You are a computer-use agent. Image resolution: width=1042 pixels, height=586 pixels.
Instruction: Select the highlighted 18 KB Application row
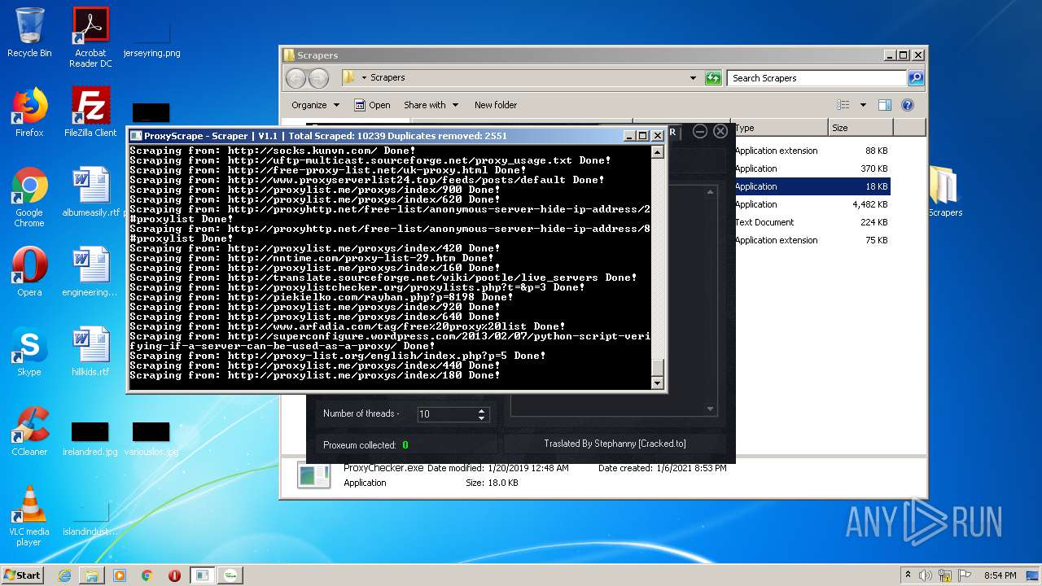pos(811,186)
